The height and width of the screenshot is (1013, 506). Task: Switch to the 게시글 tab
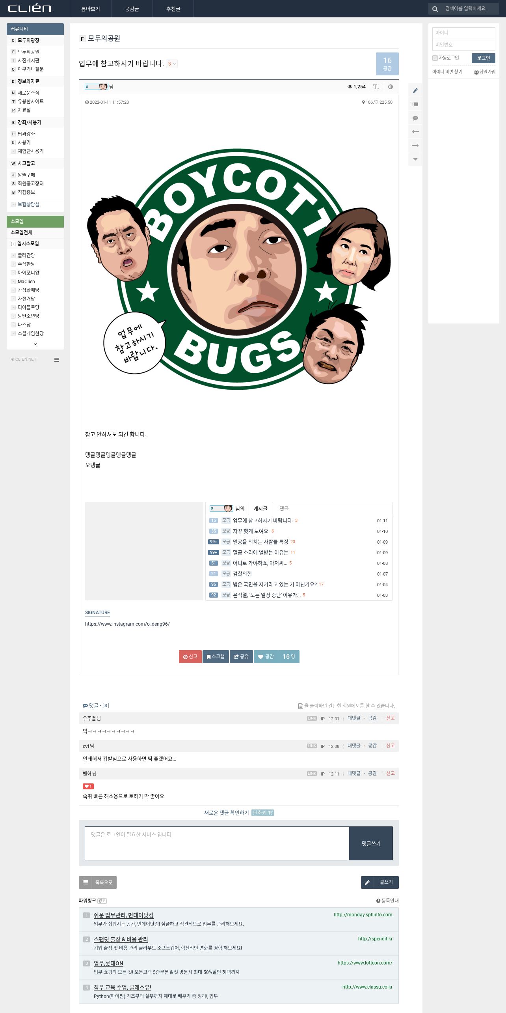point(260,508)
